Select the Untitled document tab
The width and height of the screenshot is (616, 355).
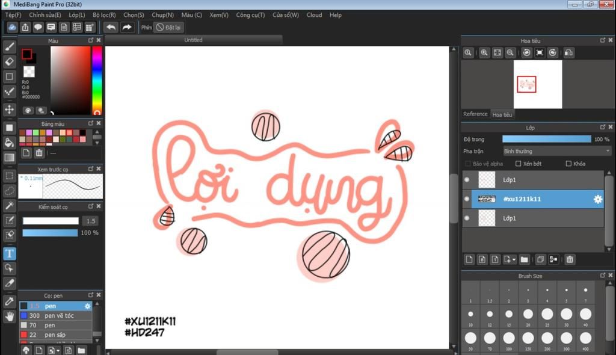(193, 40)
